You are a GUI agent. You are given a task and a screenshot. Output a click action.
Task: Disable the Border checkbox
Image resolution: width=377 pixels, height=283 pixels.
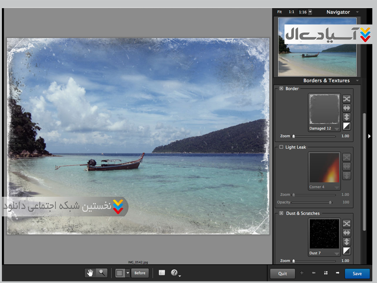(x=281, y=89)
